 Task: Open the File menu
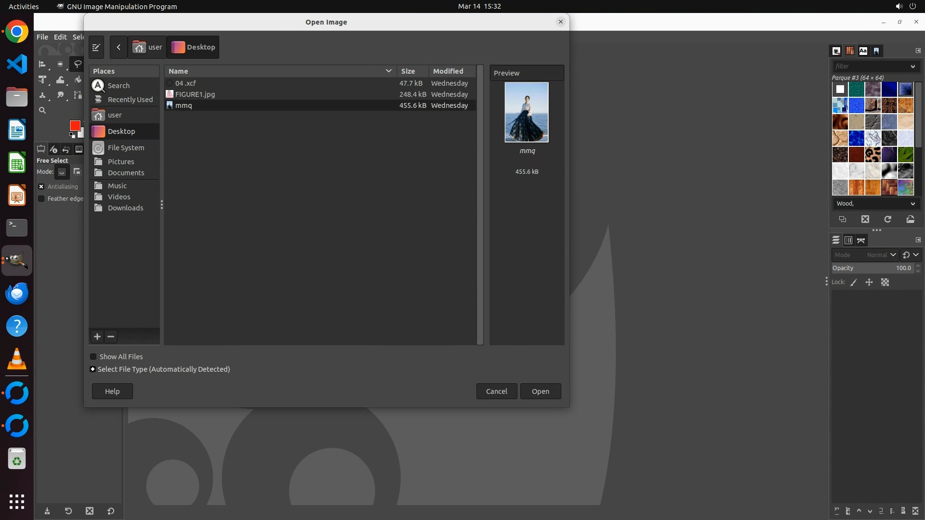42,37
